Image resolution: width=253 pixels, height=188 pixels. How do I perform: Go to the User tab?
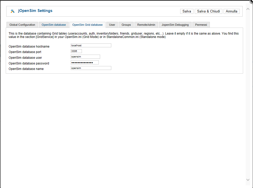coord(112,25)
